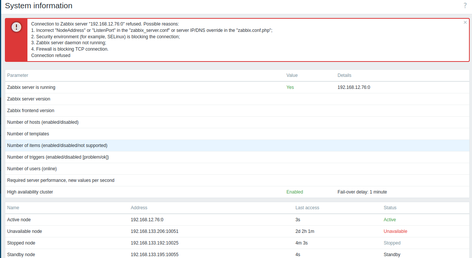Click the Parameter column header
The image size is (472, 258).
coord(18,75)
